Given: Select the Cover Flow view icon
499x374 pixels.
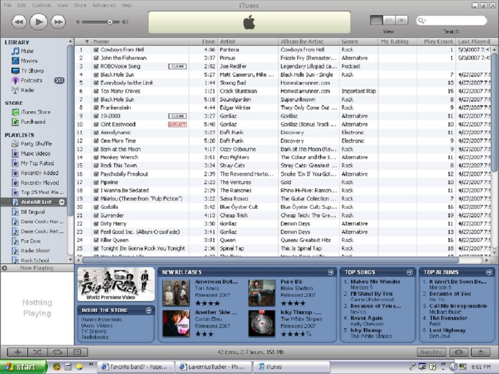Looking at the screenshot, I should [402, 20].
